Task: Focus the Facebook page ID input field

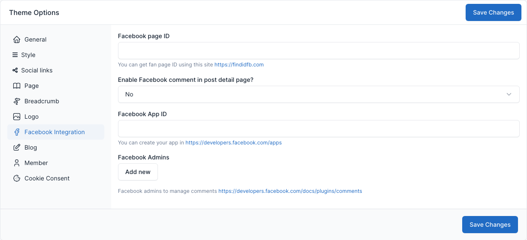Action: click(318, 51)
